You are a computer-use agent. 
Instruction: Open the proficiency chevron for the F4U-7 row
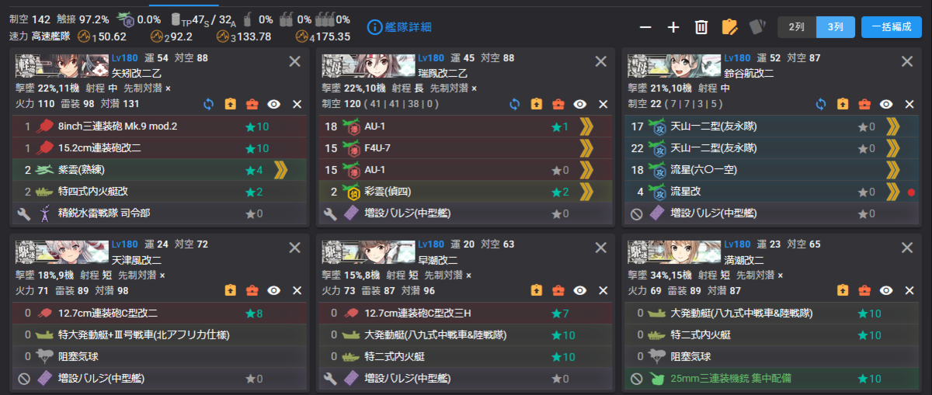586,148
